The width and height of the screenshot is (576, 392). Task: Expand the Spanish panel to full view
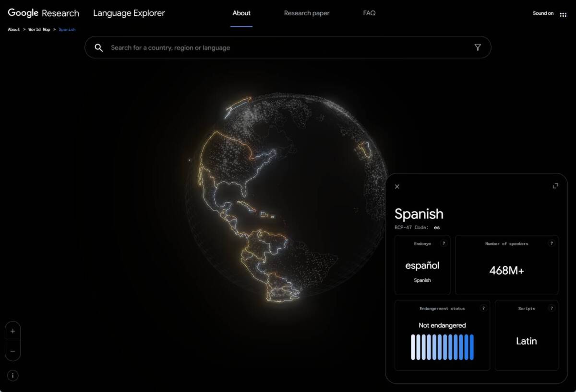[x=555, y=185]
